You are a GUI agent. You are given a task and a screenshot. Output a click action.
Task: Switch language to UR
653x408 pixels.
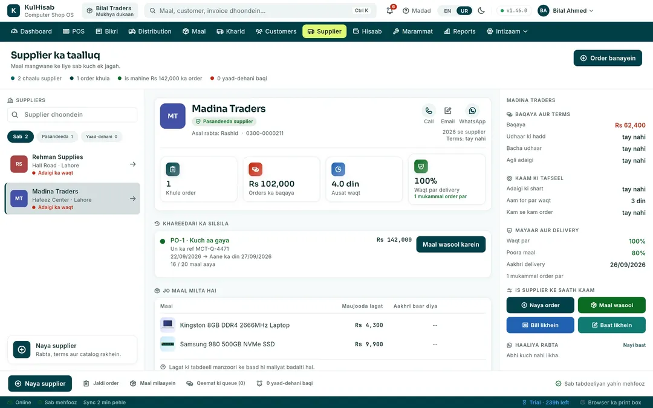[464, 11]
